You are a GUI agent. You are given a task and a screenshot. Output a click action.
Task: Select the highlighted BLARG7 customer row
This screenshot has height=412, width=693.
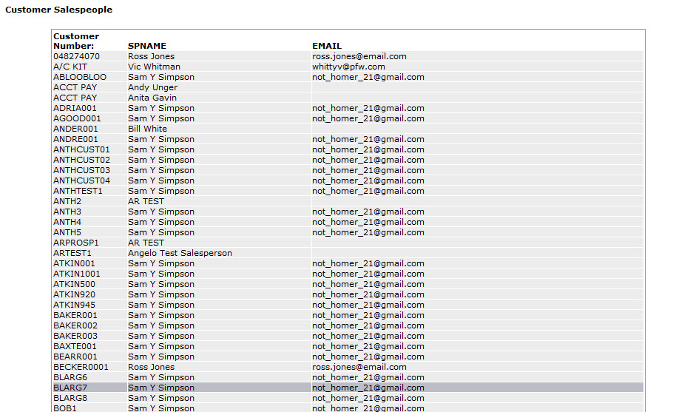click(x=348, y=388)
